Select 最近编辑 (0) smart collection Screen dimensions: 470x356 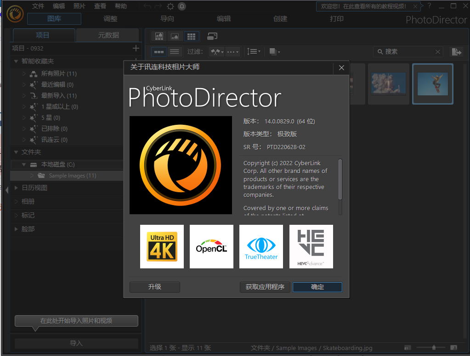coord(57,84)
